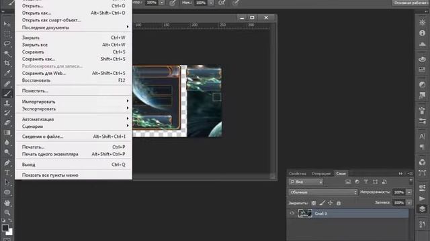This screenshot has height=241, width=430.
Task: Open the Основная рабочая workspace dropdown
Action: [411, 3]
